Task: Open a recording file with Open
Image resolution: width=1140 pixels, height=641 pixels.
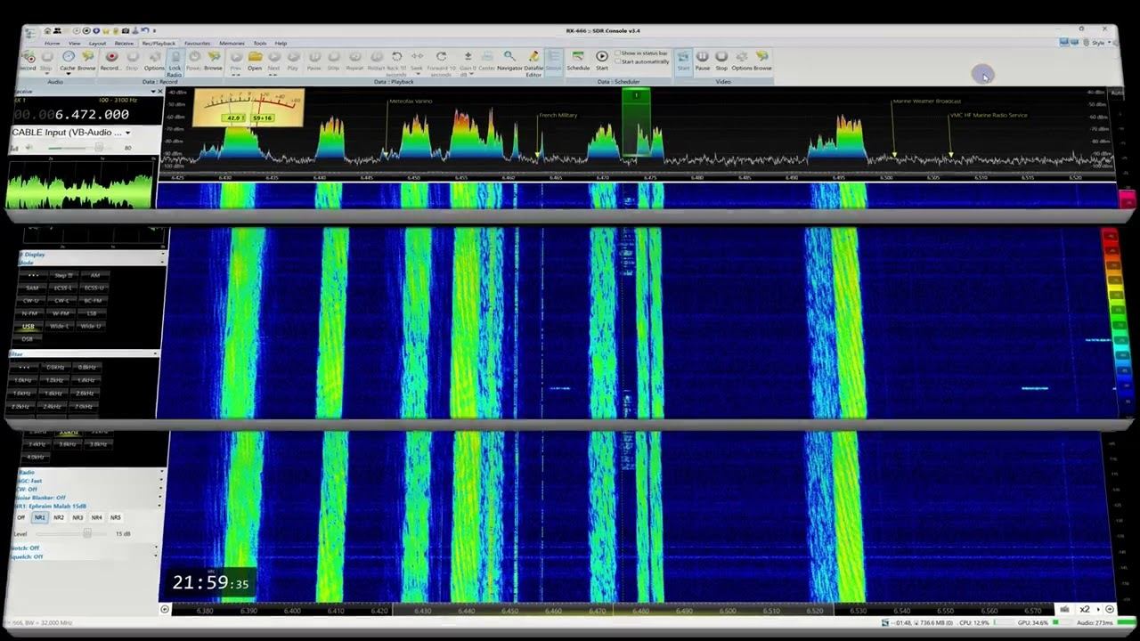Action: tap(255, 61)
